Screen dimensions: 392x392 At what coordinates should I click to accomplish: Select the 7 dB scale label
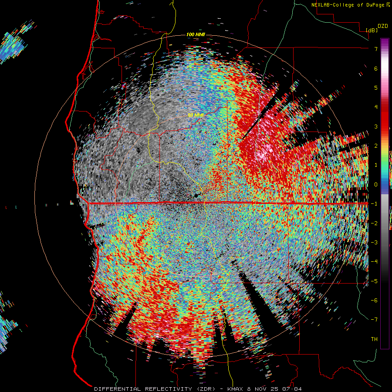(376, 49)
